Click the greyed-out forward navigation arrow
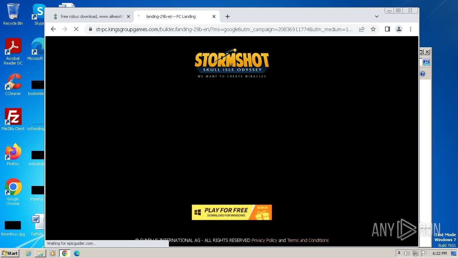The height and width of the screenshot is (258, 458). tap(65, 29)
